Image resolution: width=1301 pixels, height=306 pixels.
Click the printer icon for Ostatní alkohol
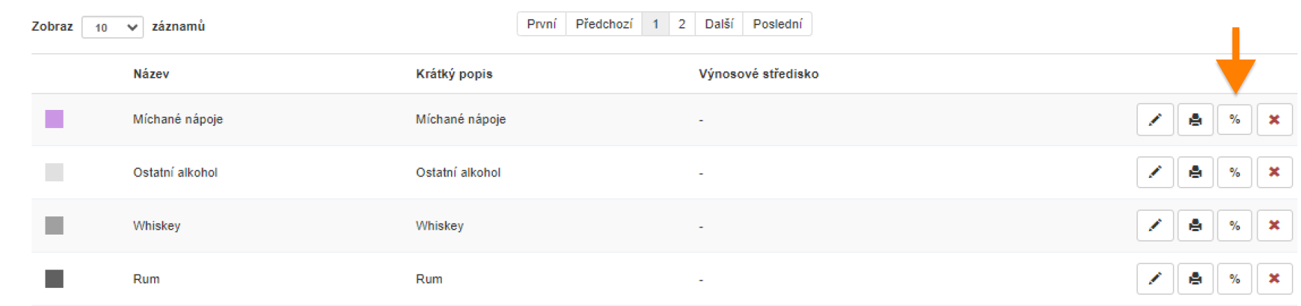1195,172
